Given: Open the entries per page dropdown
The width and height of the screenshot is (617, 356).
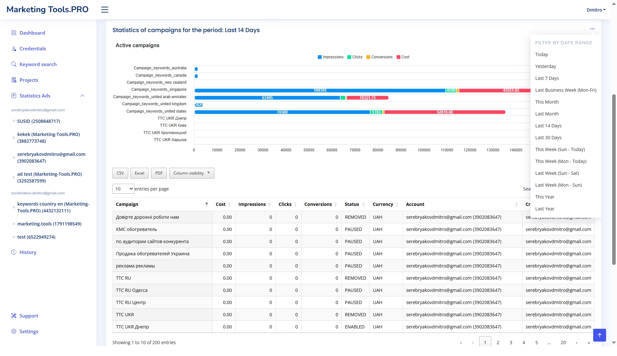Looking at the screenshot, I should (x=123, y=189).
